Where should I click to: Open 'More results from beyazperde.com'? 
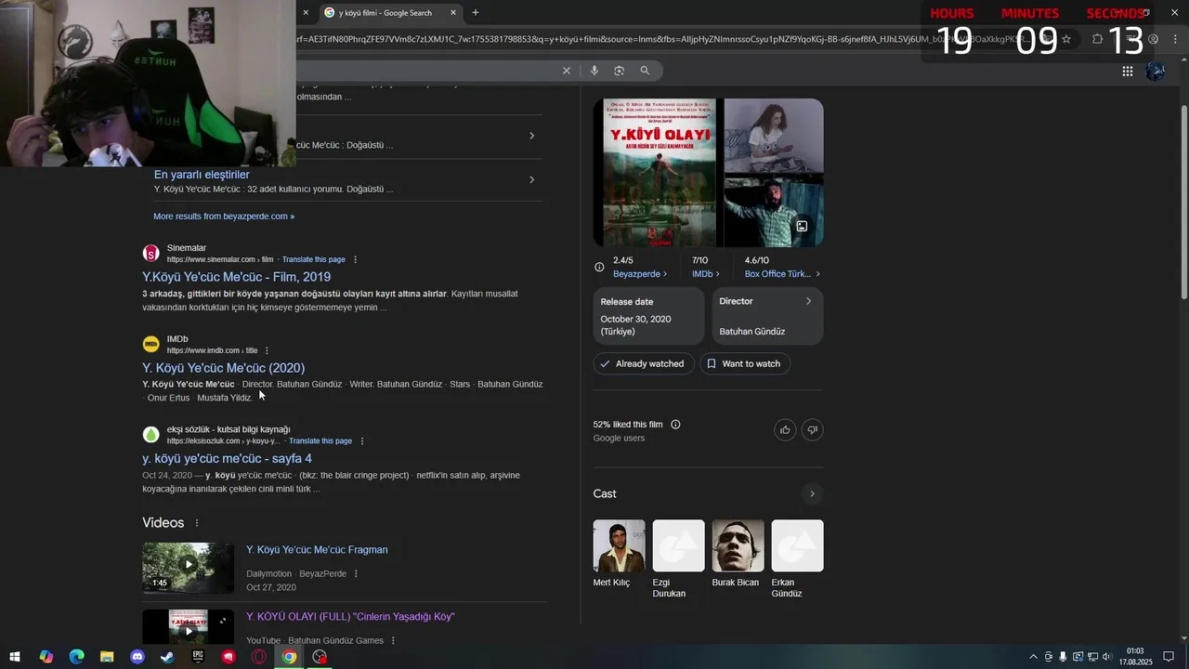pyautogui.click(x=224, y=216)
